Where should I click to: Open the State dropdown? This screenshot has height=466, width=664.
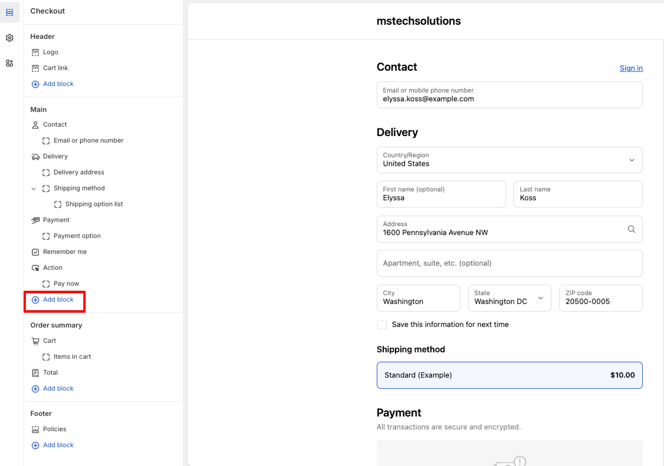point(509,298)
